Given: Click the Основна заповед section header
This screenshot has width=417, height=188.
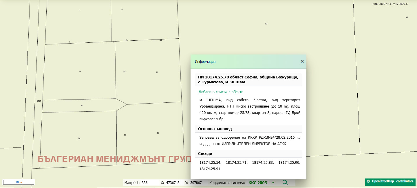Looking at the screenshot, I should coord(215,129).
